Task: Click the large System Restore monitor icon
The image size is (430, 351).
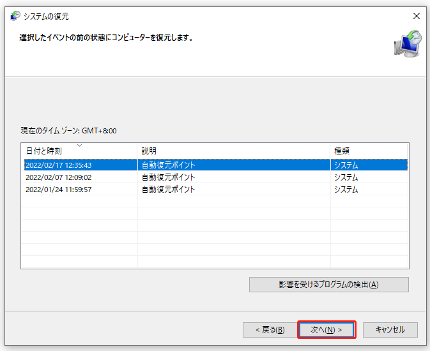Action: pyautogui.click(x=408, y=44)
